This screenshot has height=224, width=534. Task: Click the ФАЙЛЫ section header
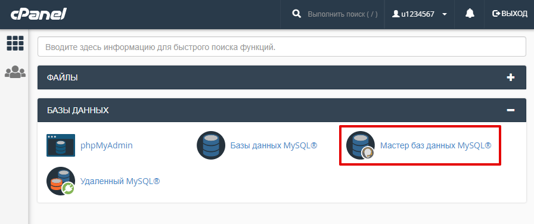[x=282, y=77]
